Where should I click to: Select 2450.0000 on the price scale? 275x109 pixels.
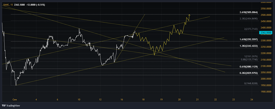(266, 21)
